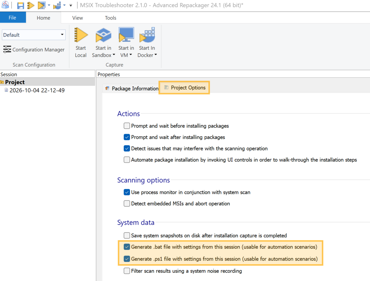Switch to the View ribbon tab
The height and width of the screenshot is (281, 370).
pos(78,18)
